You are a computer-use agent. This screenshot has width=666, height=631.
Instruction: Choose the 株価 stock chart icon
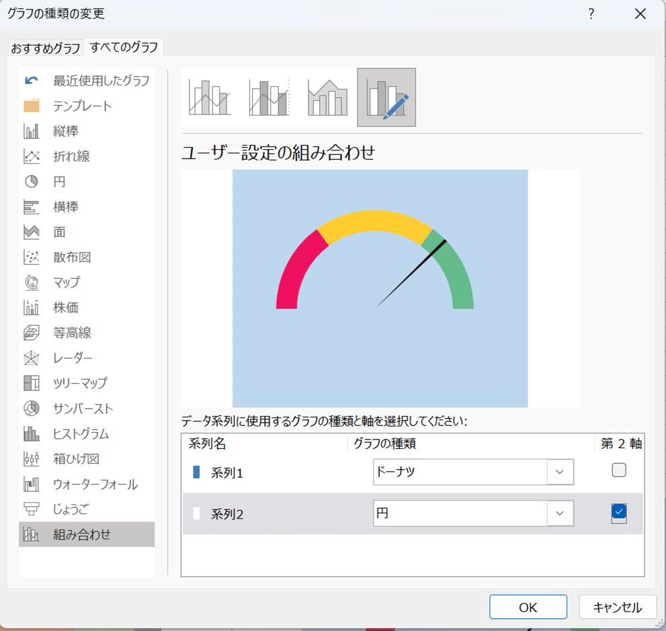[x=32, y=307]
